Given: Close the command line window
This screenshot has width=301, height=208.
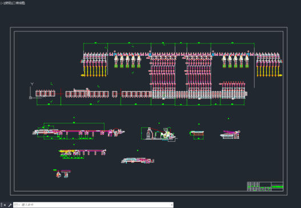Looking at the screenshot, I should 5,205.
